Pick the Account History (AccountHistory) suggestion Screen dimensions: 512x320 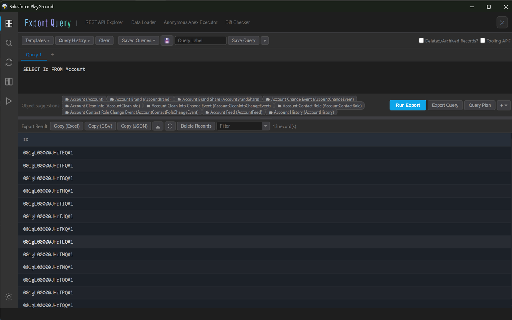[x=301, y=112]
